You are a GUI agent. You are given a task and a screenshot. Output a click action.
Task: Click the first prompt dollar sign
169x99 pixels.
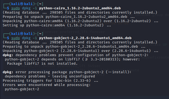(x=8, y=8)
